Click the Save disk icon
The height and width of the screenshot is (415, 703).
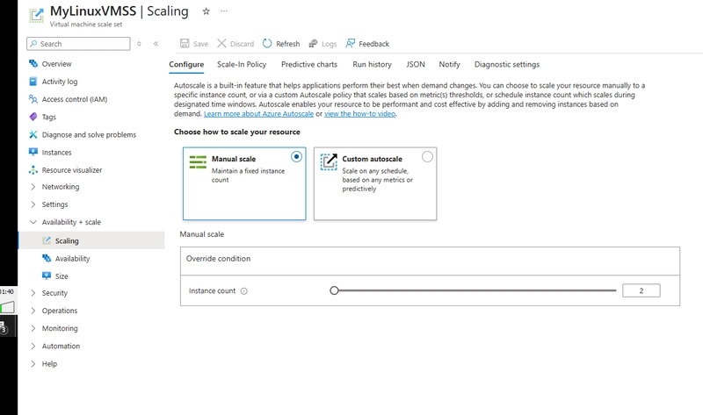coord(185,43)
